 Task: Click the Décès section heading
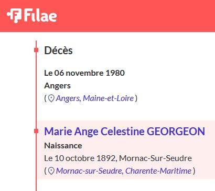[58, 51]
